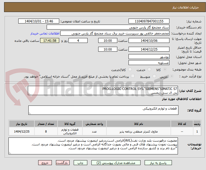This screenshot has width=206, height=170.
Task: Click the announcement date field 1404/10/01 - 15:46
Action: 39,21
